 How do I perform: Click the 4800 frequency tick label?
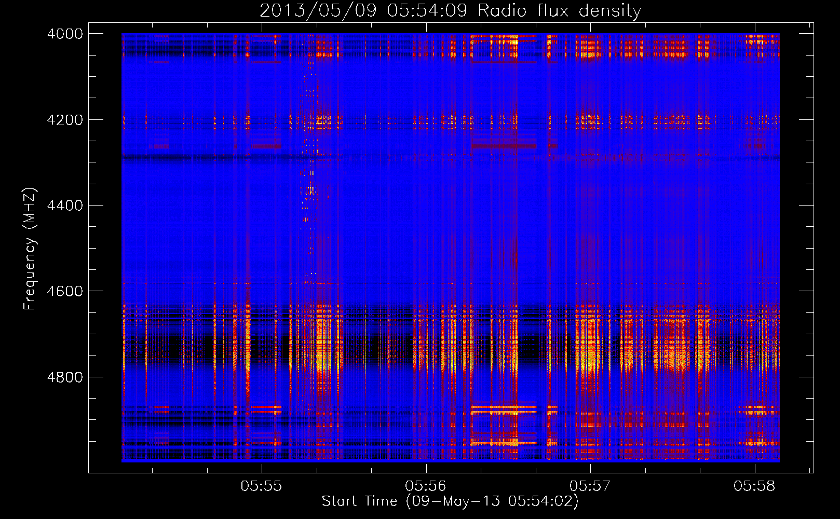[65, 377]
